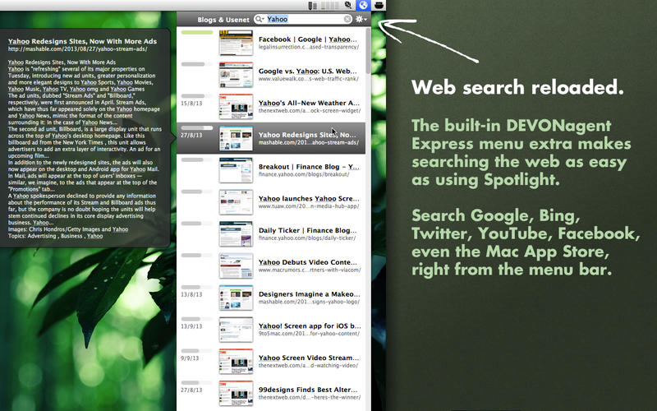The width and height of the screenshot is (657, 411).
Task: Open Yahoo! Screen app for iOS result
Action: tap(271, 330)
